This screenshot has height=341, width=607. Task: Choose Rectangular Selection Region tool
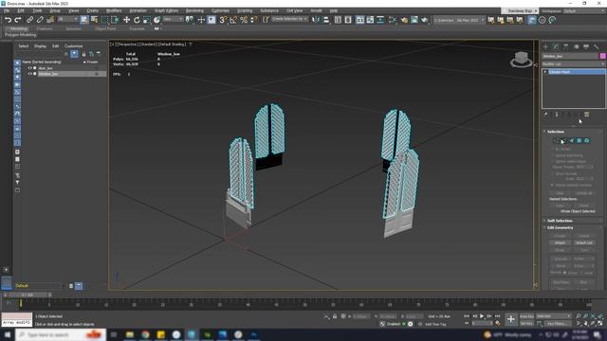(104, 20)
